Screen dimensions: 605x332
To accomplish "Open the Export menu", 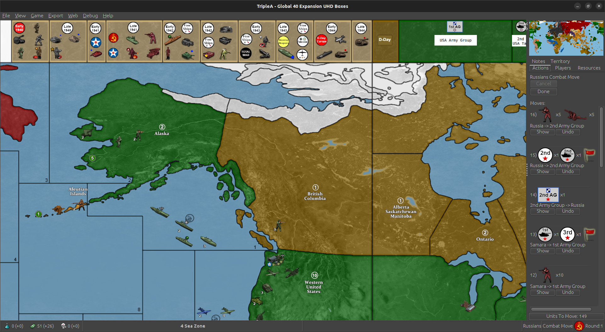I will click(x=56, y=16).
